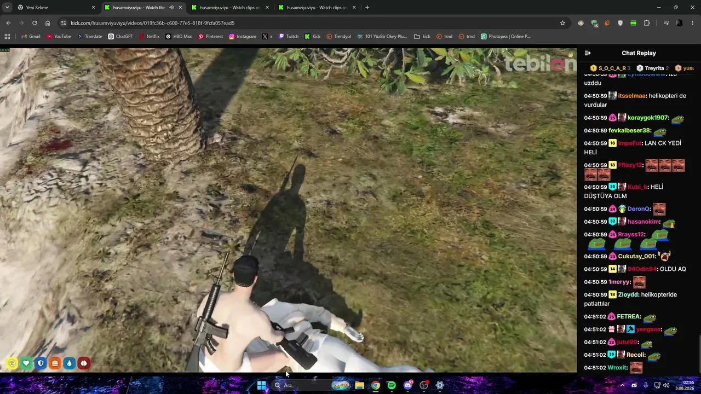701x394 pixels.
Task: Collapse the Chat Replay panel
Action: click(x=588, y=53)
